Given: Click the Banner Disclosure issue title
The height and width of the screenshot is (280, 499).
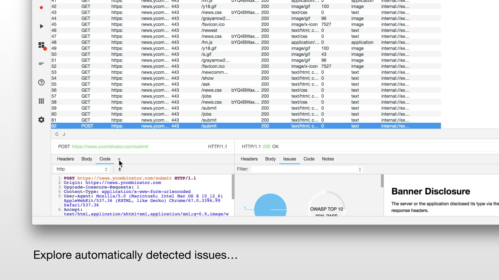Looking at the screenshot, I should pos(431,191).
